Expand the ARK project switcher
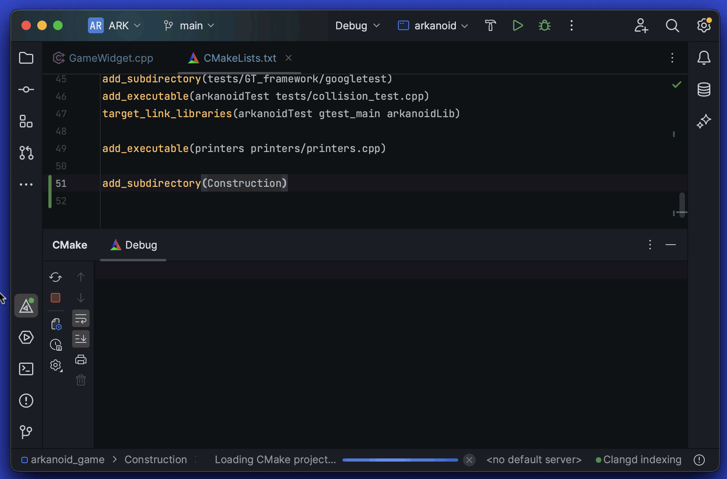Image resolution: width=727 pixels, height=479 pixels. click(x=115, y=25)
